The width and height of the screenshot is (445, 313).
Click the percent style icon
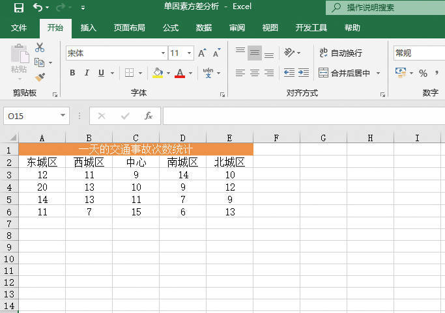423,73
